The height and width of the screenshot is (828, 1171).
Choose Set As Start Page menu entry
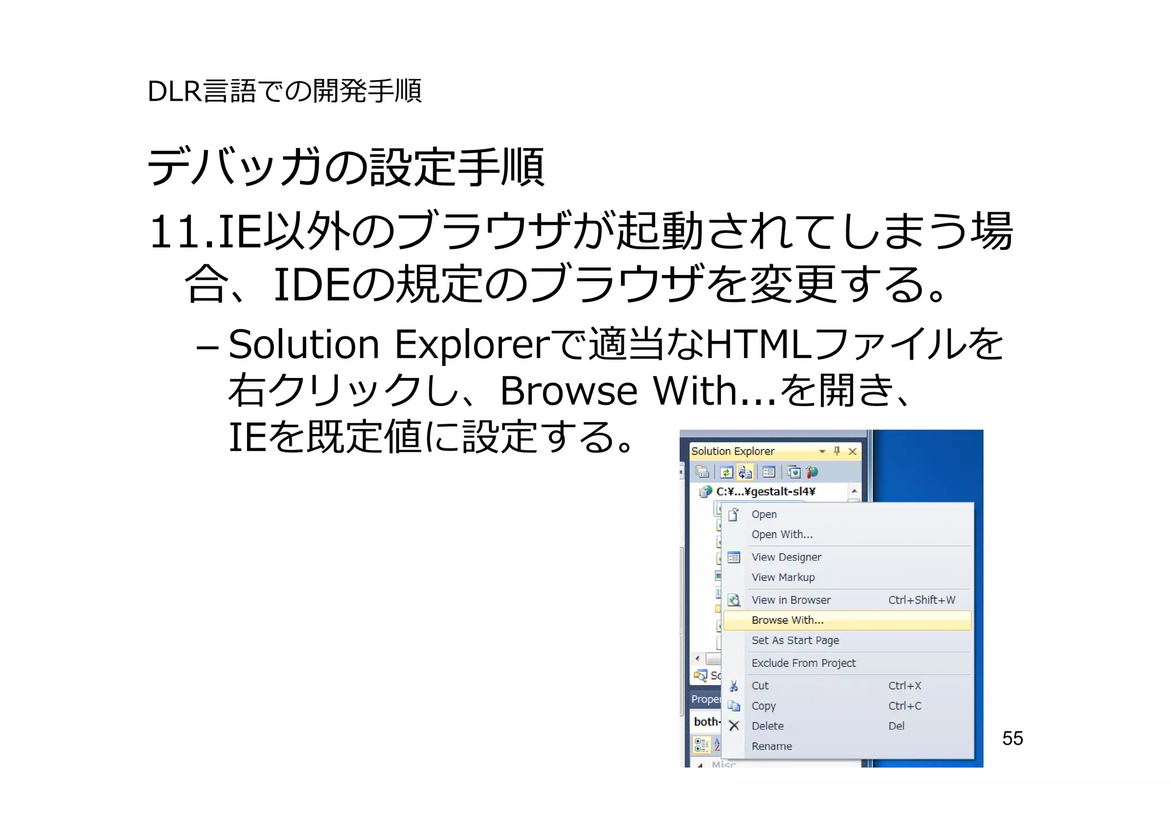(x=848, y=640)
